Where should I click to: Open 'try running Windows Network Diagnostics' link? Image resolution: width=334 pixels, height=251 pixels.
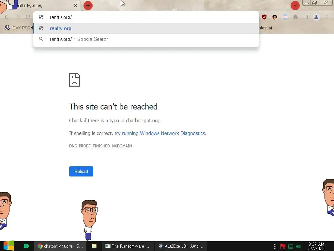click(x=160, y=133)
